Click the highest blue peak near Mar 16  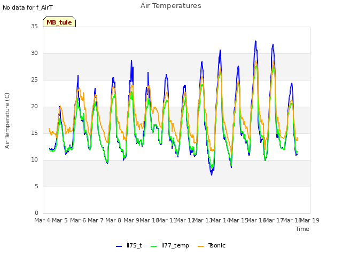pyautogui.click(x=255, y=41)
